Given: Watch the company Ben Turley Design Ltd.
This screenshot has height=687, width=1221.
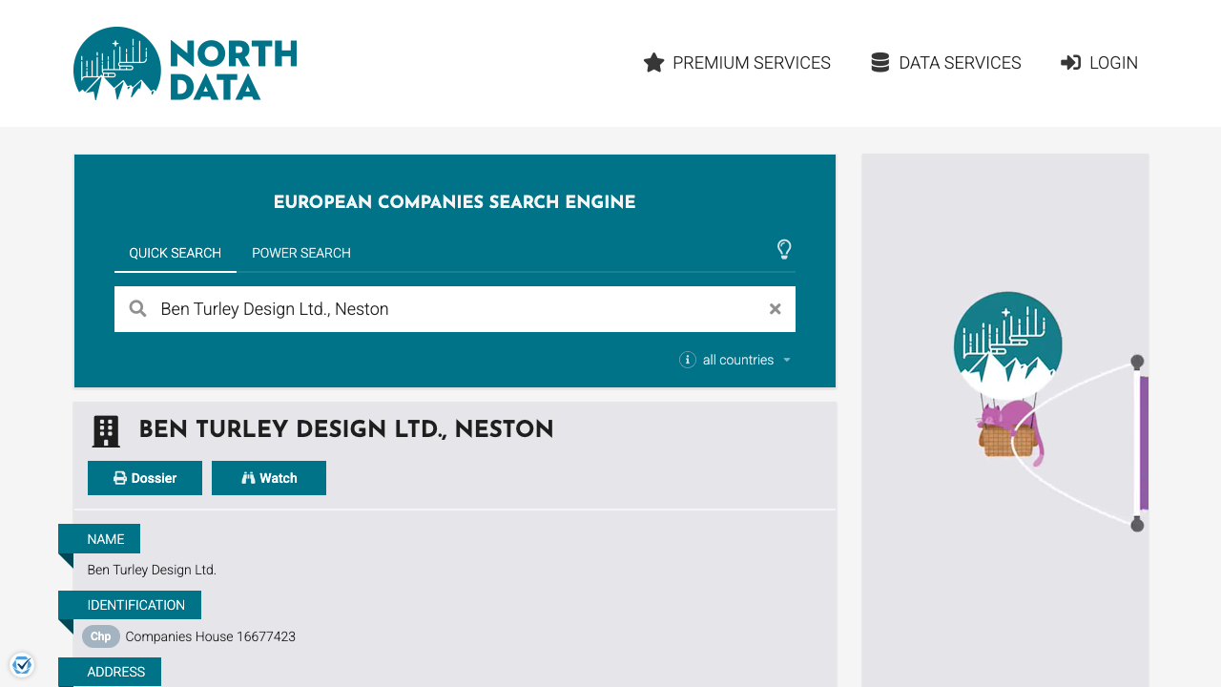Looking at the screenshot, I should 269,477.
